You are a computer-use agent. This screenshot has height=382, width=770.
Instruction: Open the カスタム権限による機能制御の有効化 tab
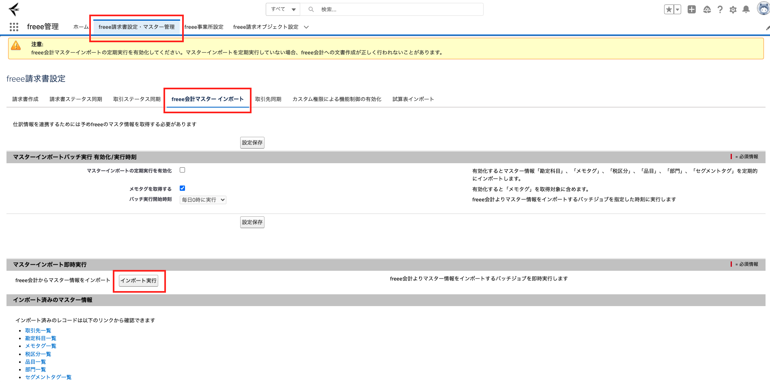[337, 99]
